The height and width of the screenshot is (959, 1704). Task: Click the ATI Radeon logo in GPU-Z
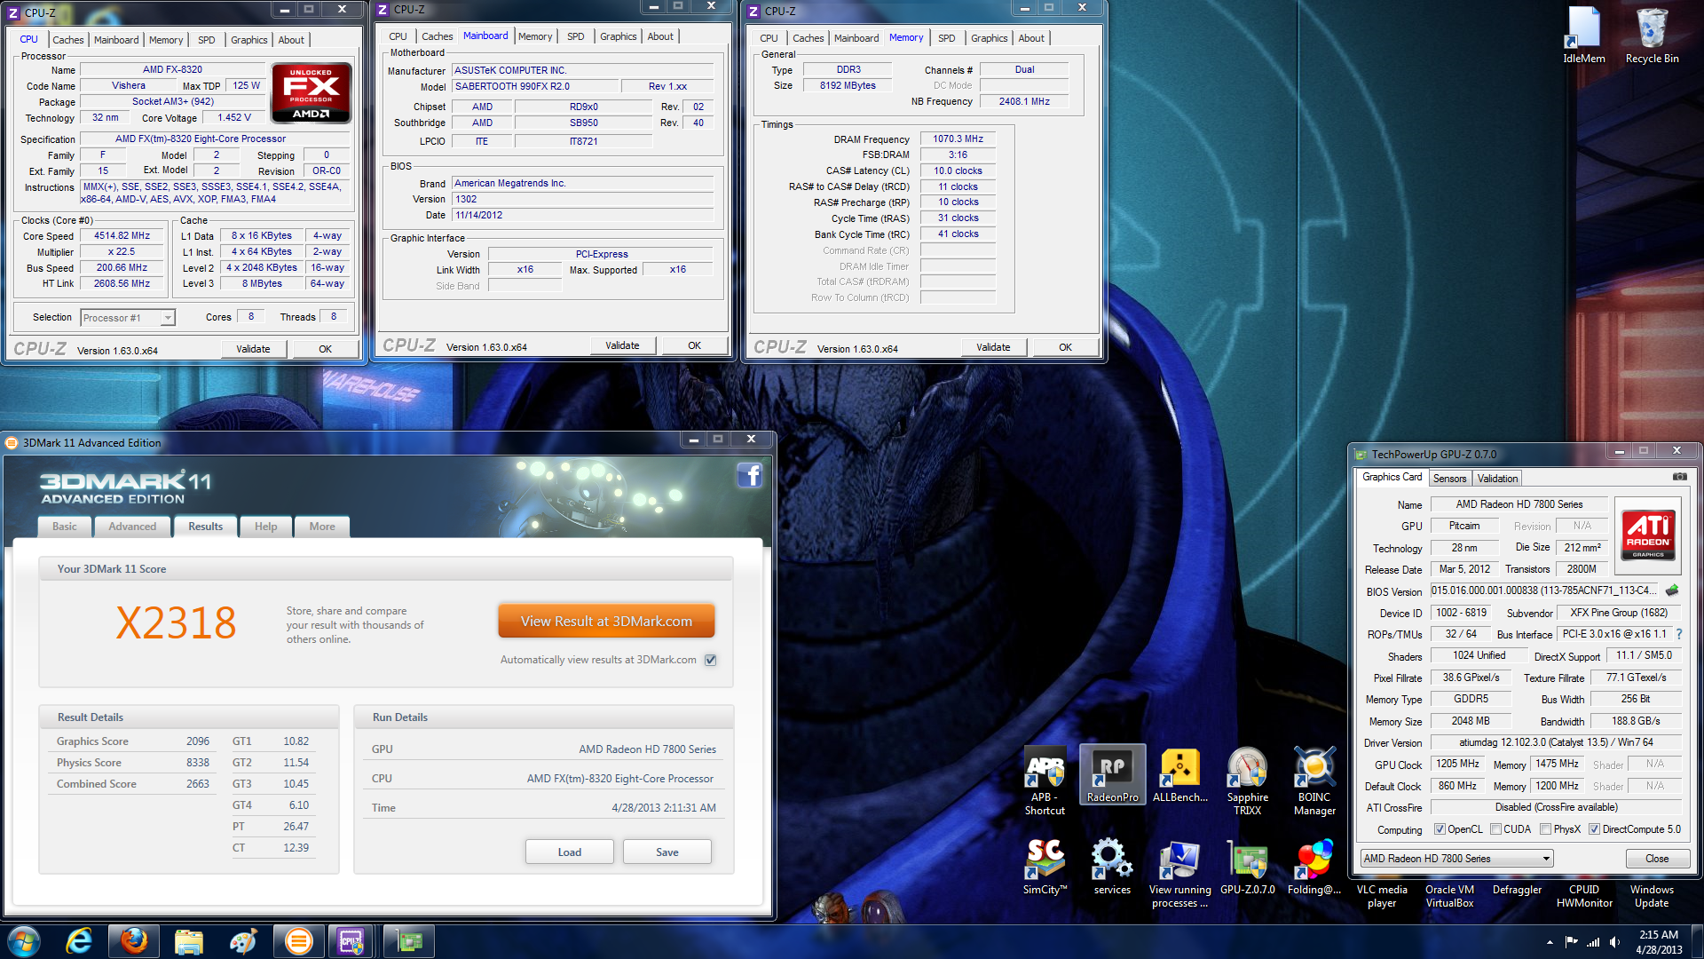point(1648,534)
